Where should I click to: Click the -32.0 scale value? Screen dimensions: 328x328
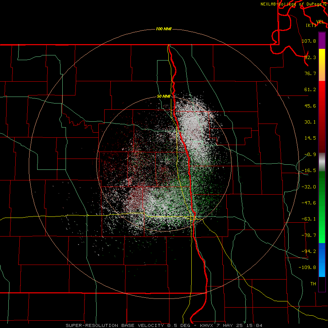(x=309, y=187)
